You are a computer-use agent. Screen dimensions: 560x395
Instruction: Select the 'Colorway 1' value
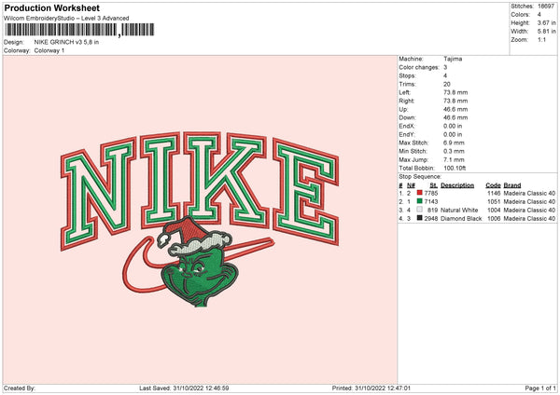(x=49, y=50)
